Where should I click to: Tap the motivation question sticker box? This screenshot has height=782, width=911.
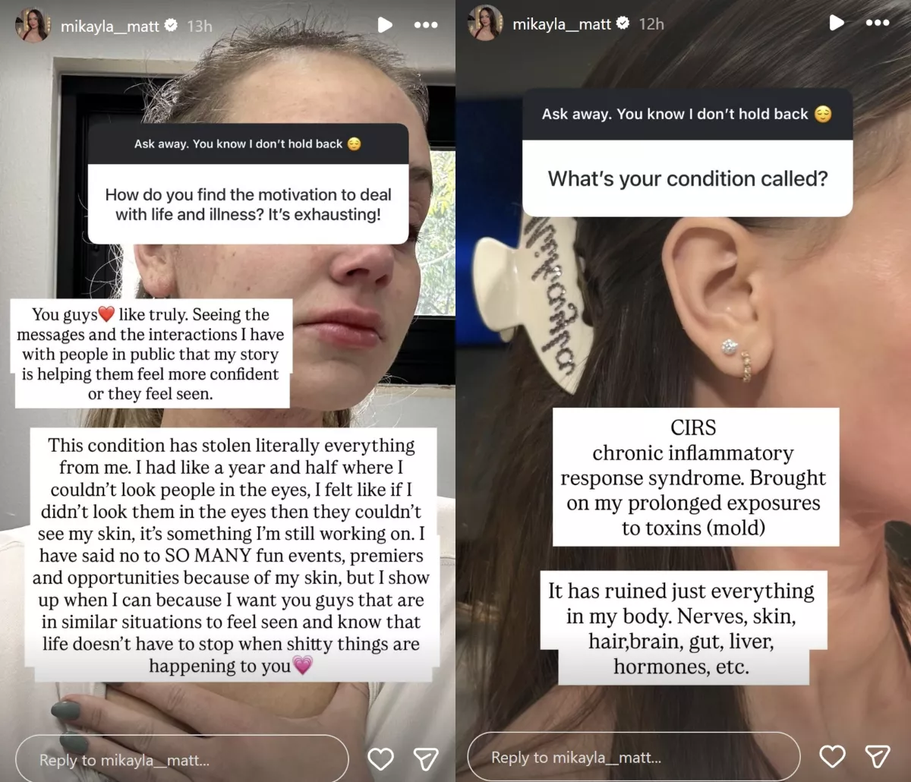pos(248,204)
